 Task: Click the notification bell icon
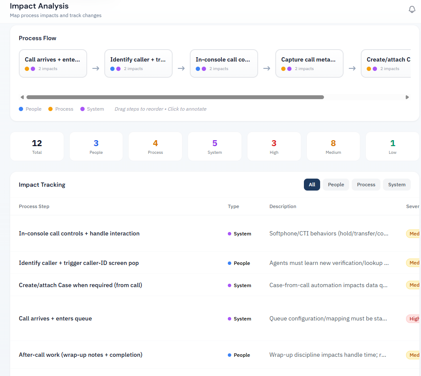[x=412, y=9]
